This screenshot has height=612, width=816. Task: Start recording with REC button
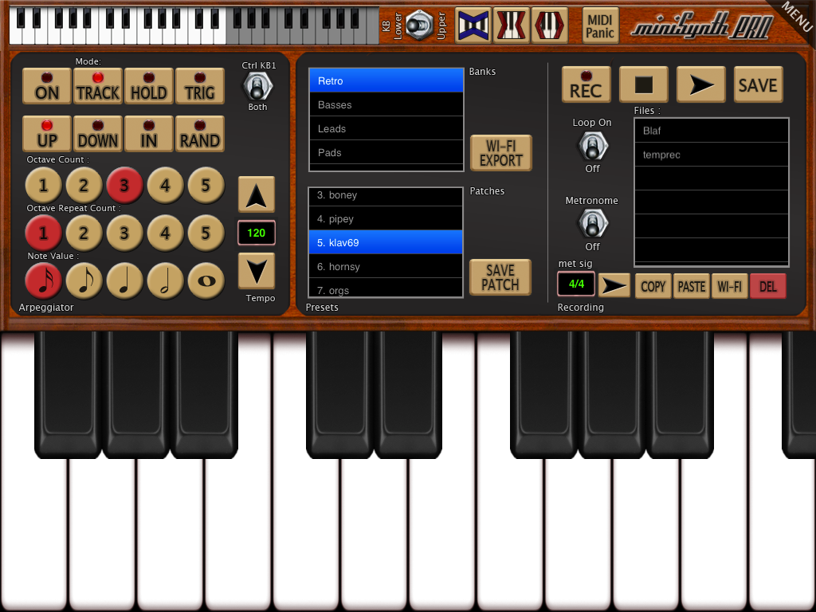(586, 84)
